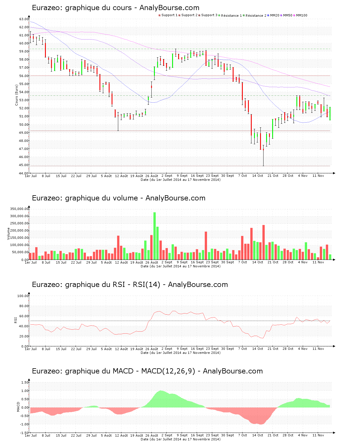
Task: Click the 63.00 price axis value
Action: [x=24, y=19]
